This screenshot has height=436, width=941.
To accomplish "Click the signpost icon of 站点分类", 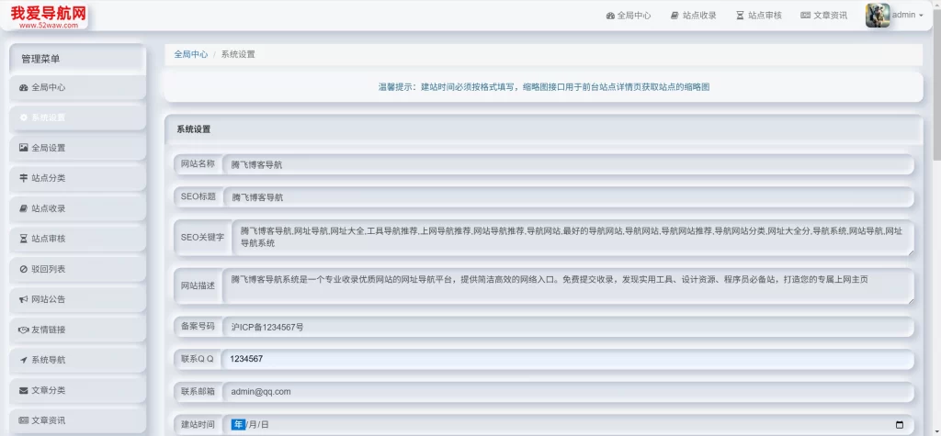I will [23, 178].
